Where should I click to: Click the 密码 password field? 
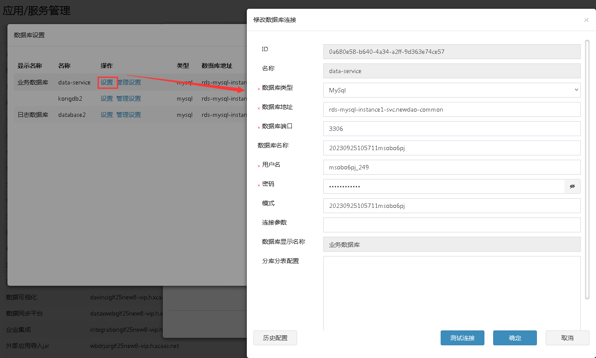tap(444, 186)
